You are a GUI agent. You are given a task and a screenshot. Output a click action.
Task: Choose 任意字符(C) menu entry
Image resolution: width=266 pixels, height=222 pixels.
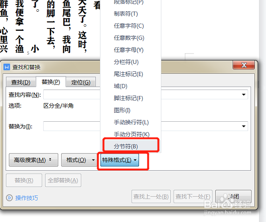click(x=131, y=26)
